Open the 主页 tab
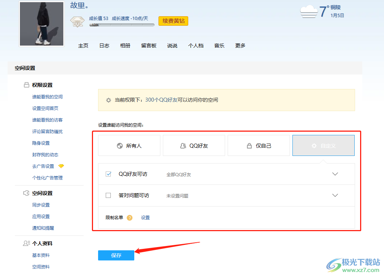This screenshot has height=276, width=384. point(83,46)
